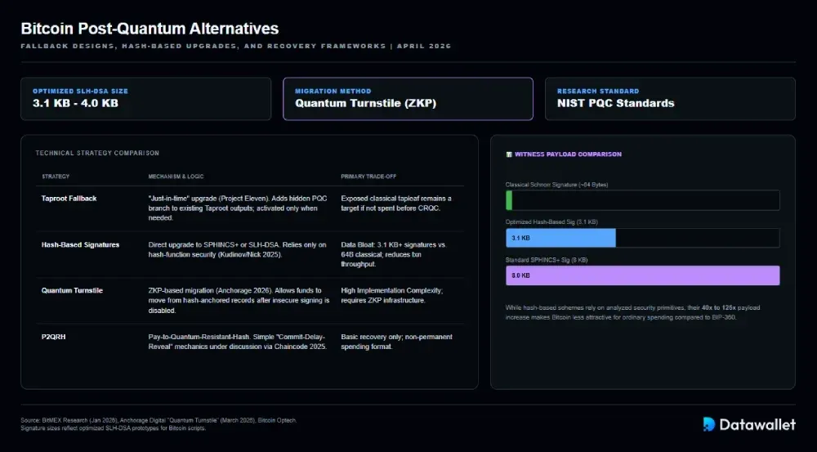Click the Data Bloat trade-off text
The width and height of the screenshot is (817, 452).
pyautogui.click(x=394, y=254)
